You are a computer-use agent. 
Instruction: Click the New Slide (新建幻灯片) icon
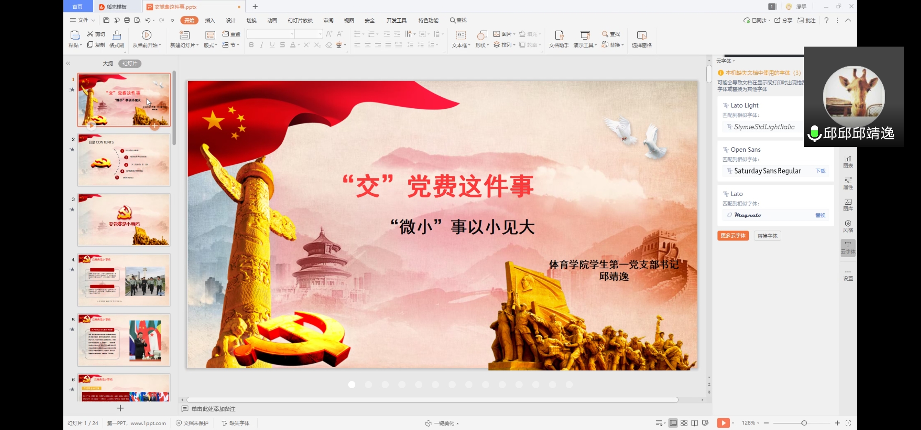[x=184, y=35]
